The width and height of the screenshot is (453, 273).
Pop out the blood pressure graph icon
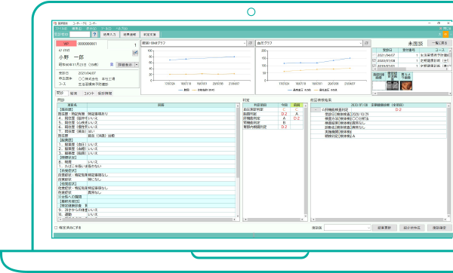click(x=367, y=43)
